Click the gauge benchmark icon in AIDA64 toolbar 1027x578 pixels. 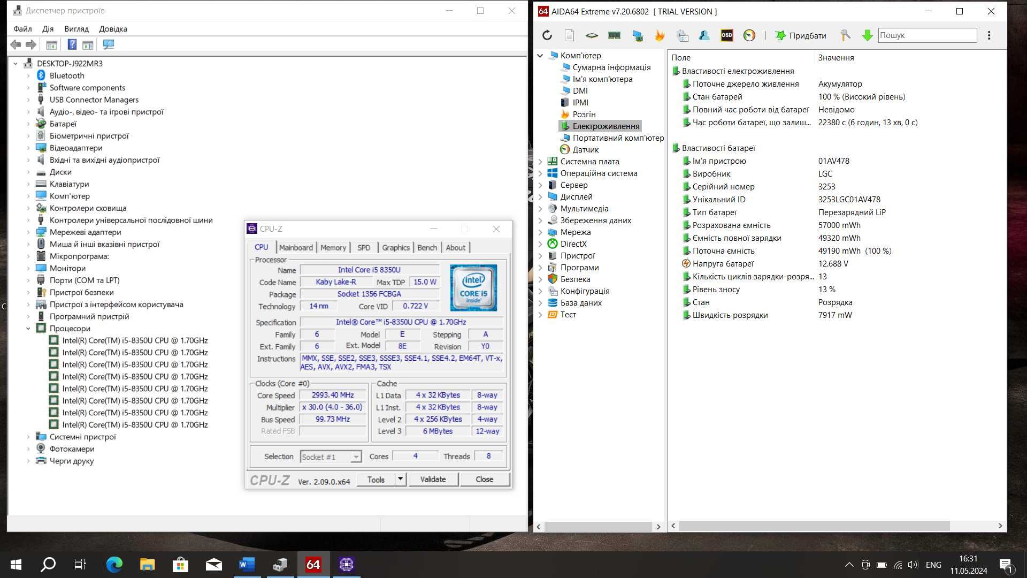[749, 35]
